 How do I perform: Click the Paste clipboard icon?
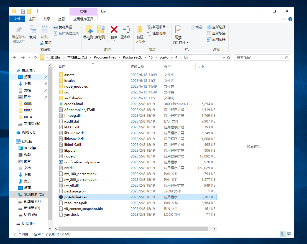[x=44, y=30]
